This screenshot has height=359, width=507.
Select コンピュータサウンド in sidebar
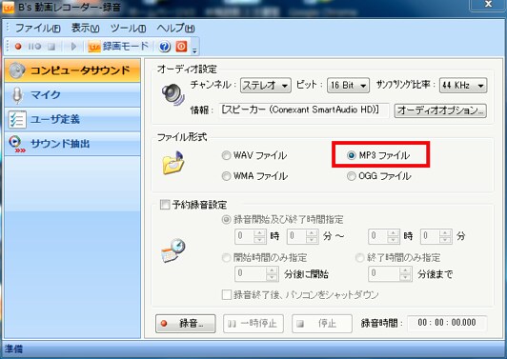tap(72, 70)
